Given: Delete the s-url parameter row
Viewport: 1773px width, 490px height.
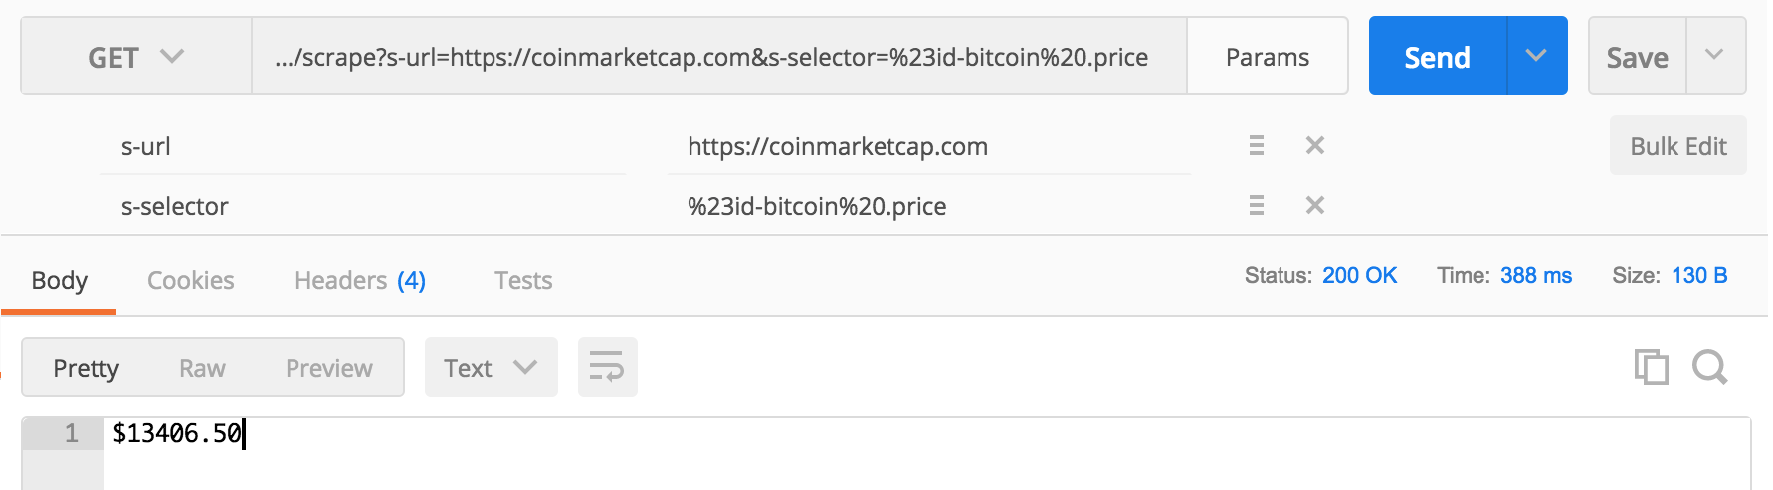Looking at the screenshot, I should click(x=1314, y=146).
